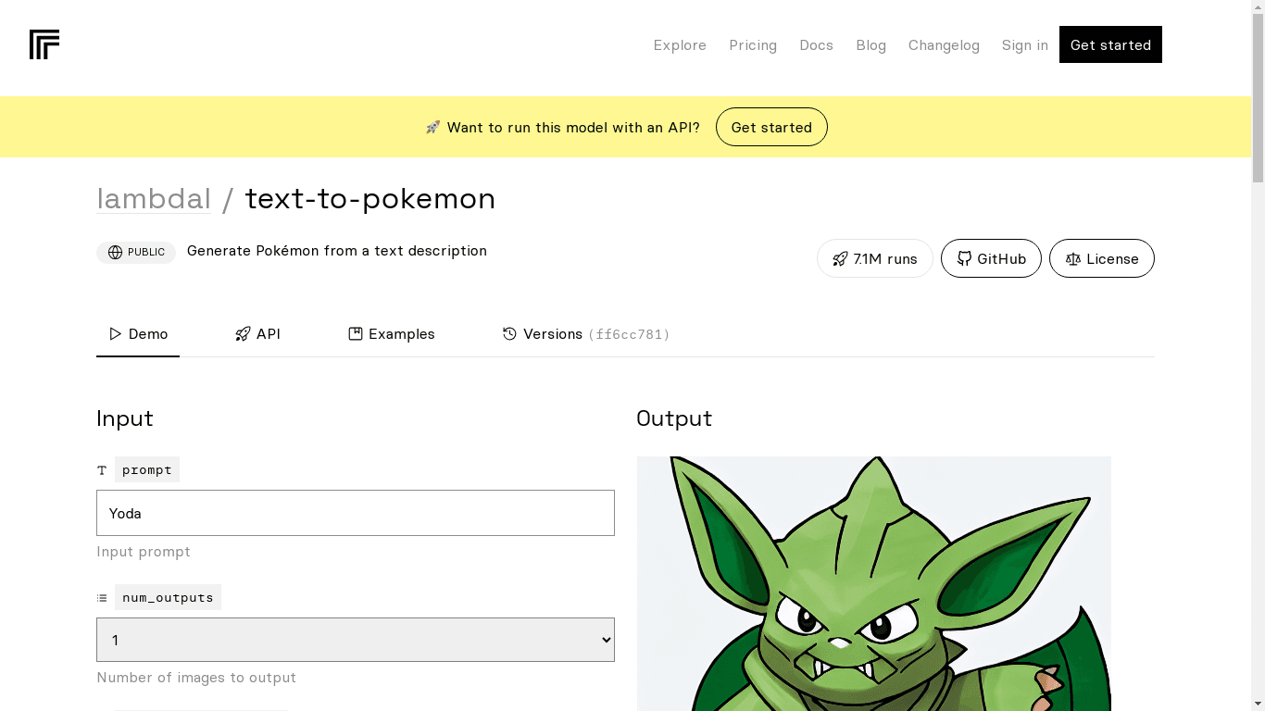Go to the Pricing page
Image resolution: width=1265 pixels, height=711 pixels.
(x=753, y=45)
